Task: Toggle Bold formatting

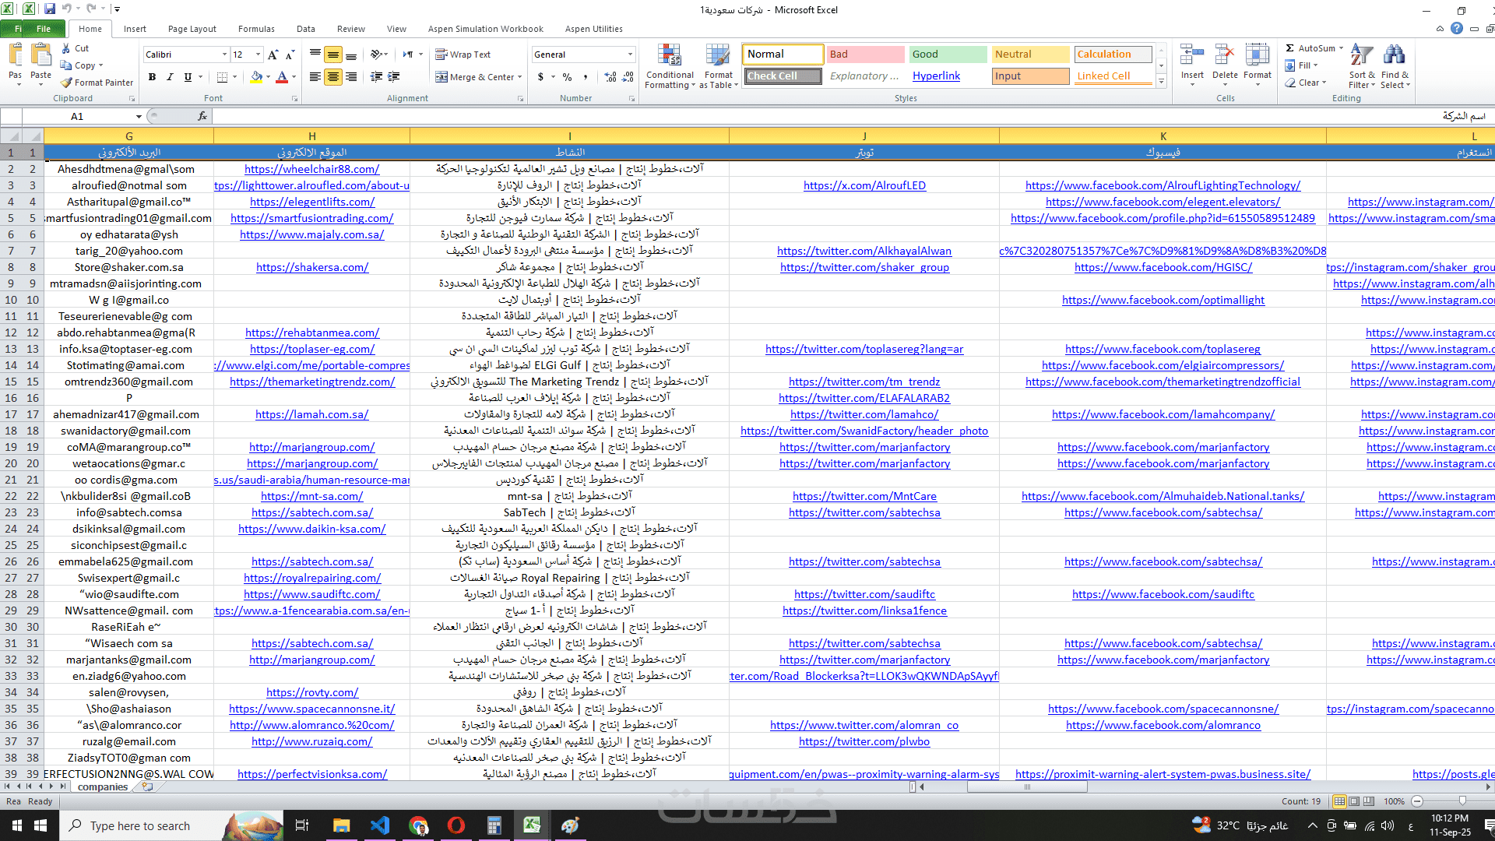Action: 152,77
